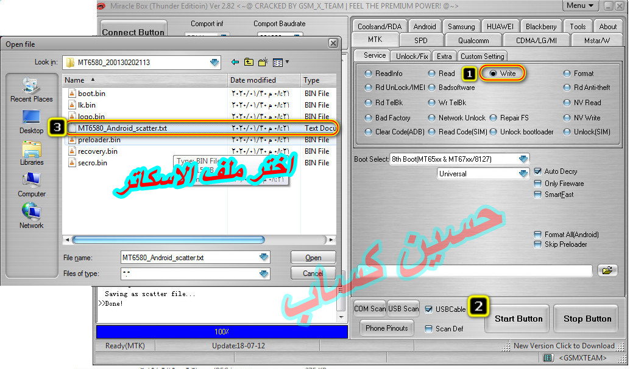Open Computer in sidebar
630x369 pixels.
click(31, 185)
